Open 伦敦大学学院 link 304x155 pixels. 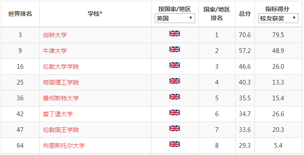pos(61,67)
